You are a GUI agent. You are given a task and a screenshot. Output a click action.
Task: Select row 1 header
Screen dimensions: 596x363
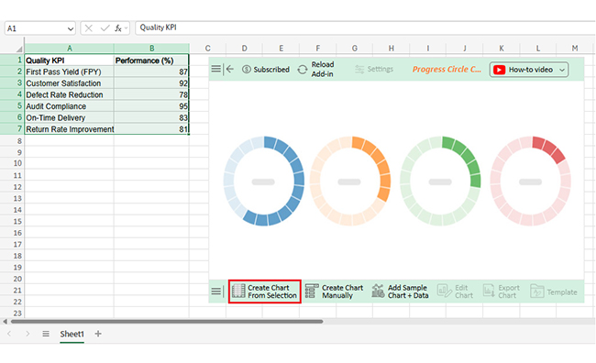[x=12, y=60]
